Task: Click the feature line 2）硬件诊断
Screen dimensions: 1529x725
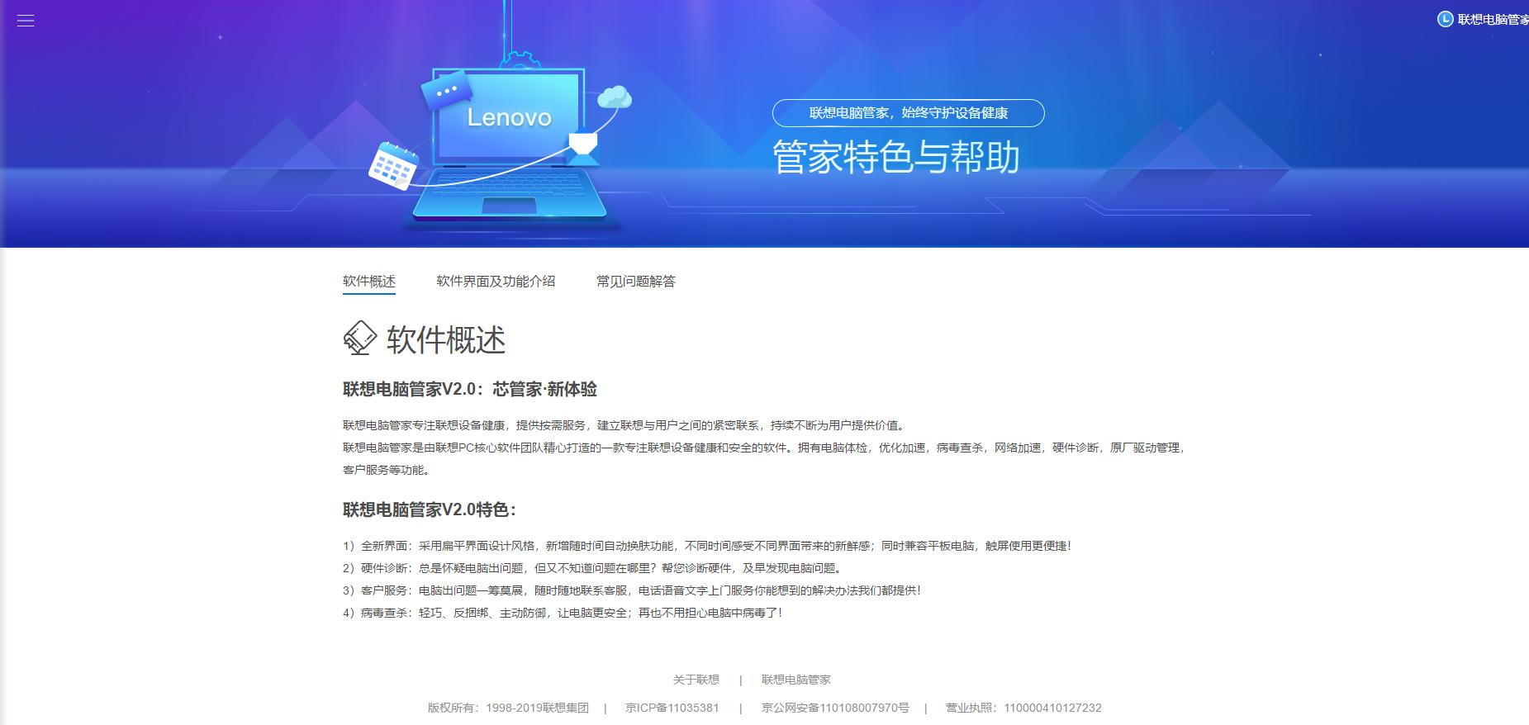Action: (x=593, y=568)
